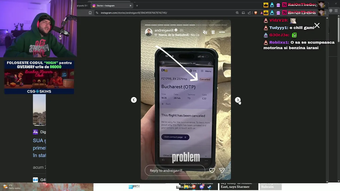Open the Brave Rewards triangle icon
The height and width of the screenshot is (191, 340).
pos(261,13)
